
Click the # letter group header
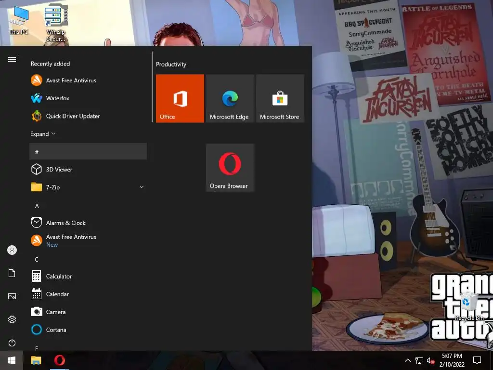[x=88, y=152]
